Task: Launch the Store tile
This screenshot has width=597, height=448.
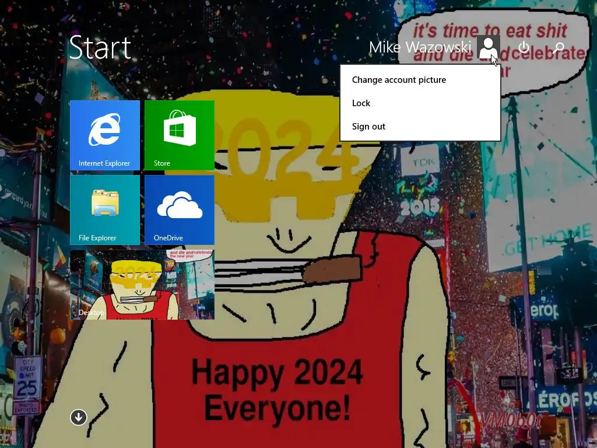Action: (180, 135)
